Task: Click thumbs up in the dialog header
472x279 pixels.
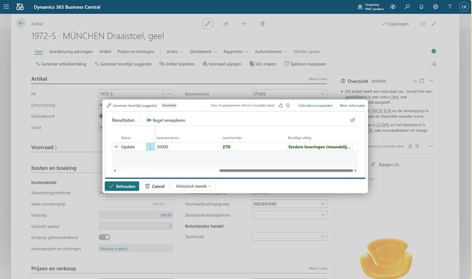Action: coord(281,105)
